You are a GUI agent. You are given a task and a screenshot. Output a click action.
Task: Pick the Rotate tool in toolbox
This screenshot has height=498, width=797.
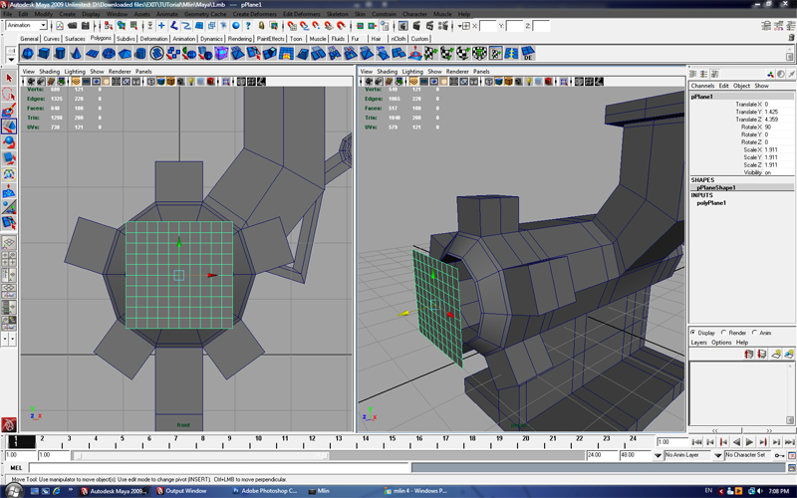8,142
